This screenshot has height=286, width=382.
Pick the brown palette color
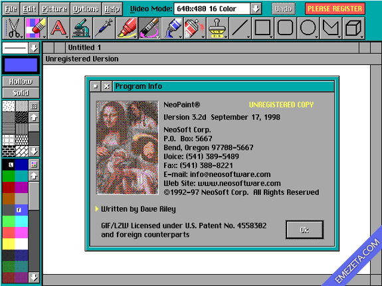tap(9, 198)
